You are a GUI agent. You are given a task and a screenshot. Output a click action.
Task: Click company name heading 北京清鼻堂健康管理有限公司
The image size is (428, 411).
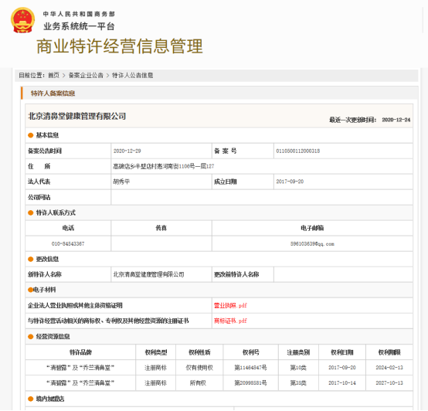click(x=77, y=116)
